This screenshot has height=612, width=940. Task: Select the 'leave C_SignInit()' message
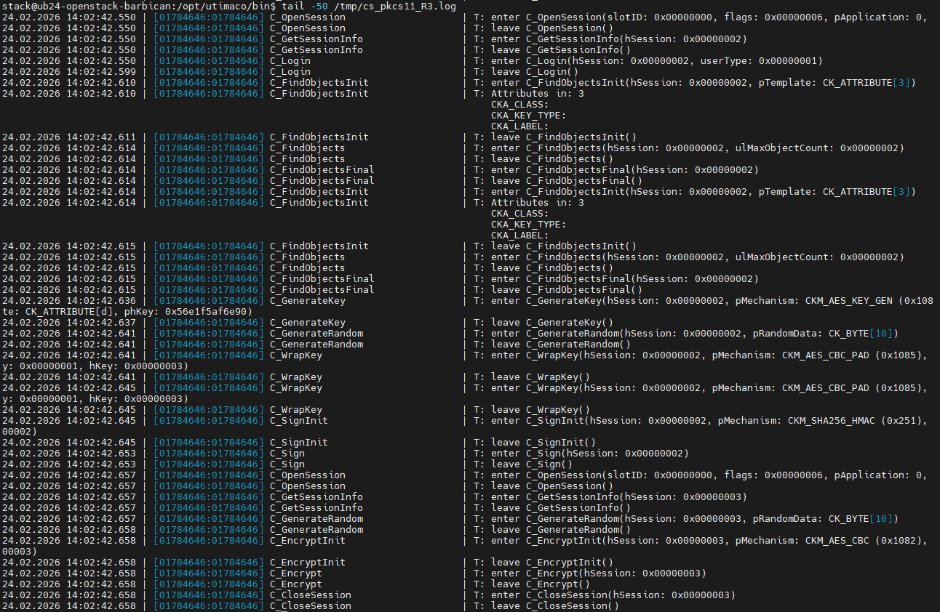point(543,443)
